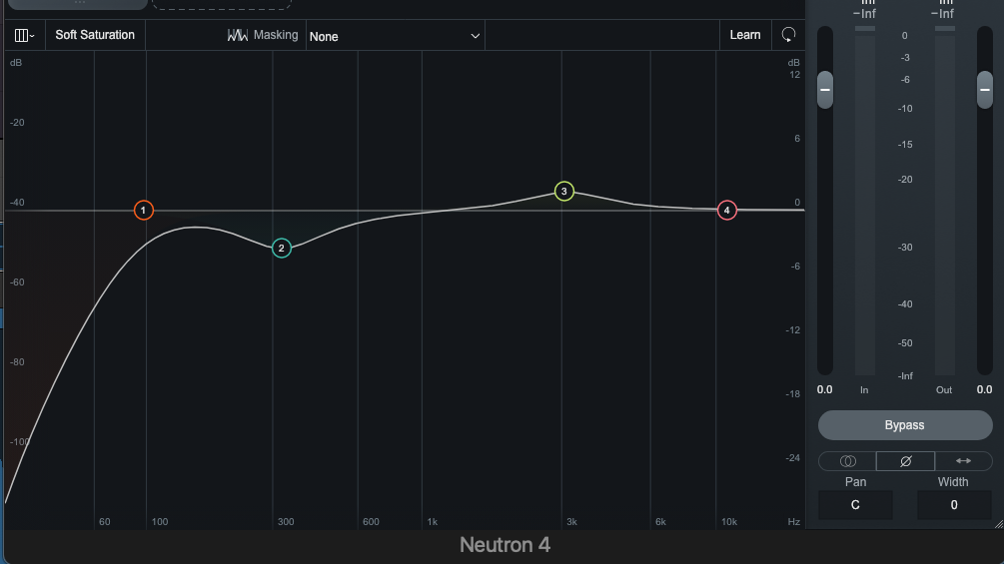Screen dimensions: 1004x564
Task: Enable Masking meter
Action: click(x=263, y=35)
